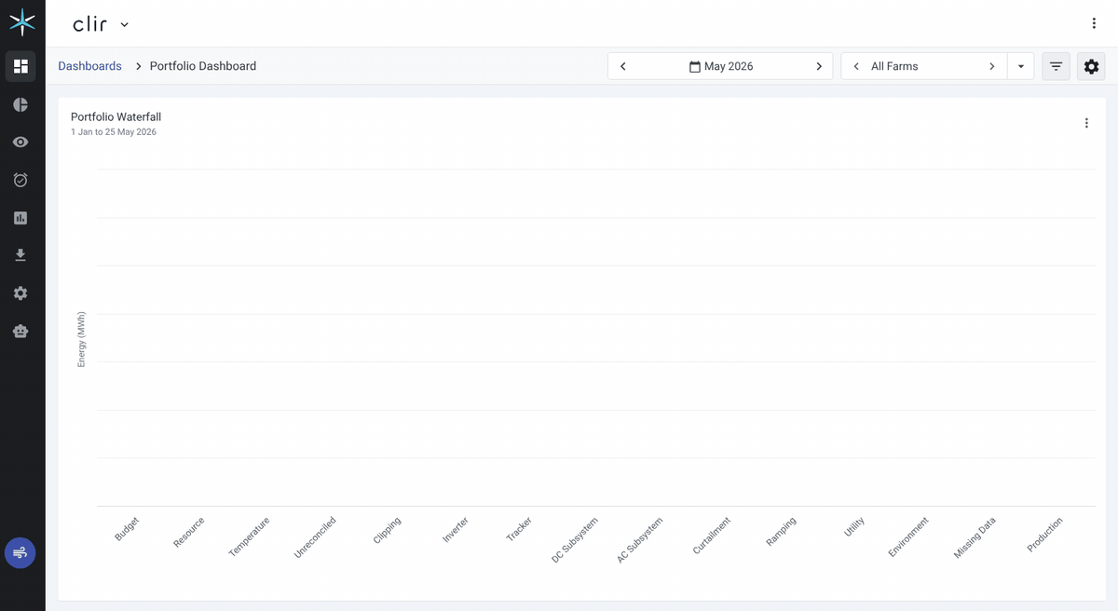
Task: Go to next month after May 2026
Action: pos(819,66)
